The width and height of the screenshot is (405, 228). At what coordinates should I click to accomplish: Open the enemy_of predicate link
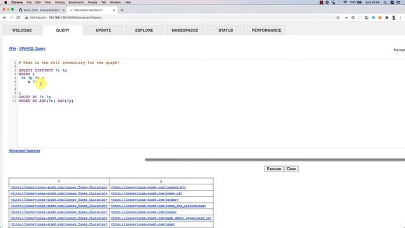click(x=146, y=193)
